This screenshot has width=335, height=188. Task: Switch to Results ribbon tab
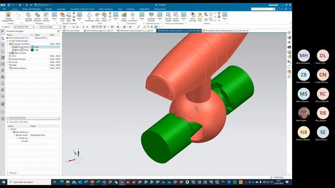[x=49, y=9]
